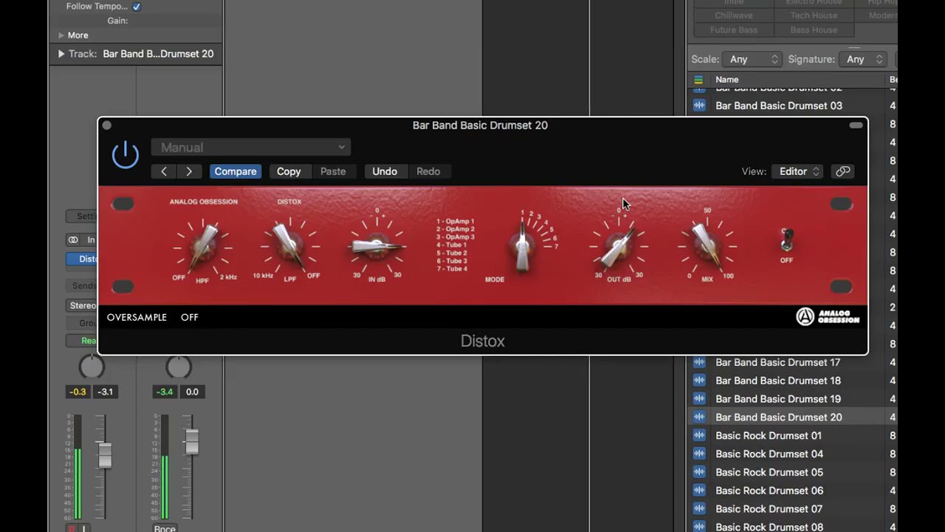Toggle OVERSAMPLE off setting

190,317
